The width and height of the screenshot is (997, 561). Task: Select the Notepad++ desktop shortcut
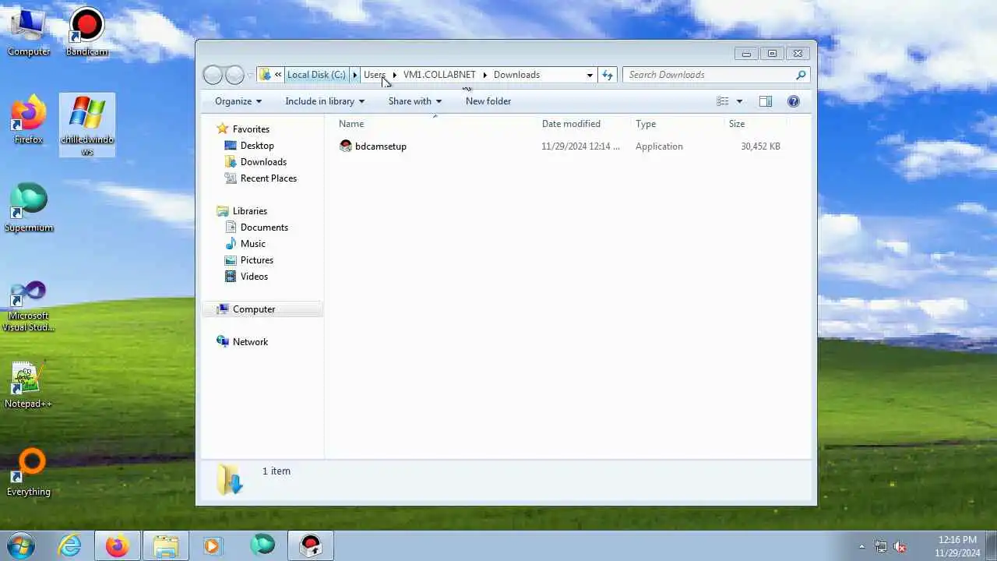29,384
